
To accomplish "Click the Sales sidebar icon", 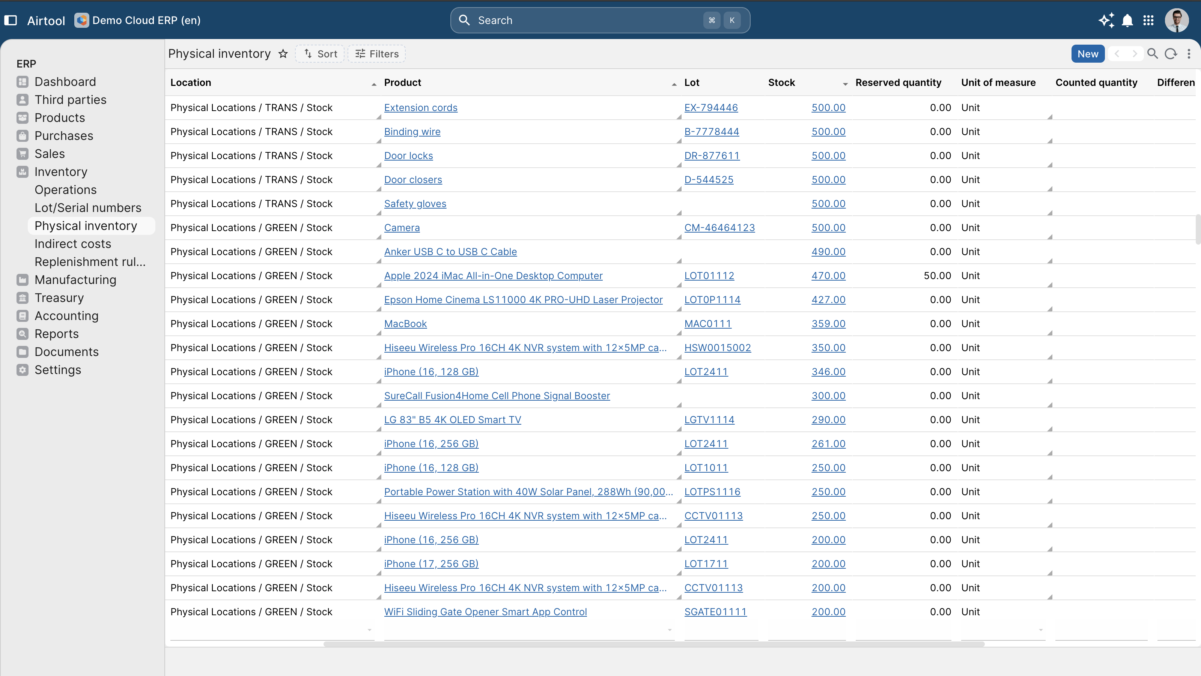I will (23, 154).
